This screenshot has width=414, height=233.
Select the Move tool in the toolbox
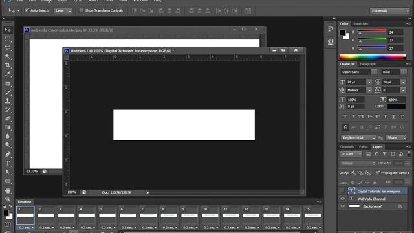pyautogui.click(x=8, y=30)
